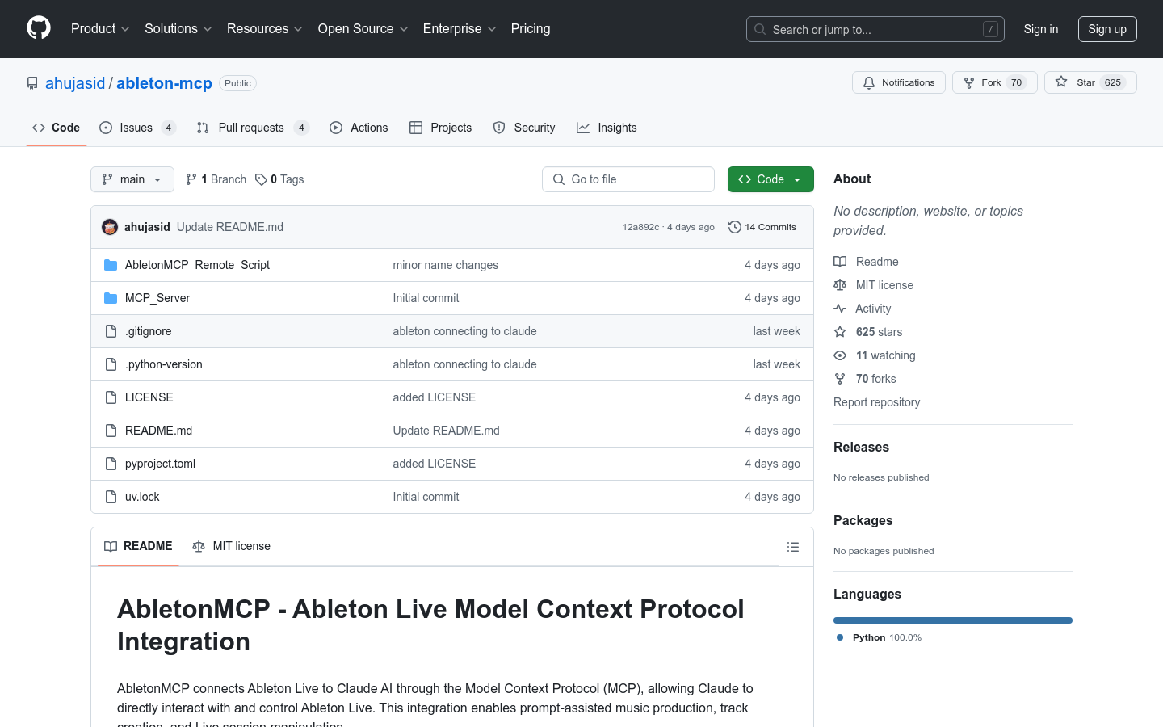Screen dimensions: 1163x727
Task: Open the Enterprise dropdown
Action: (x=460, y=29)
